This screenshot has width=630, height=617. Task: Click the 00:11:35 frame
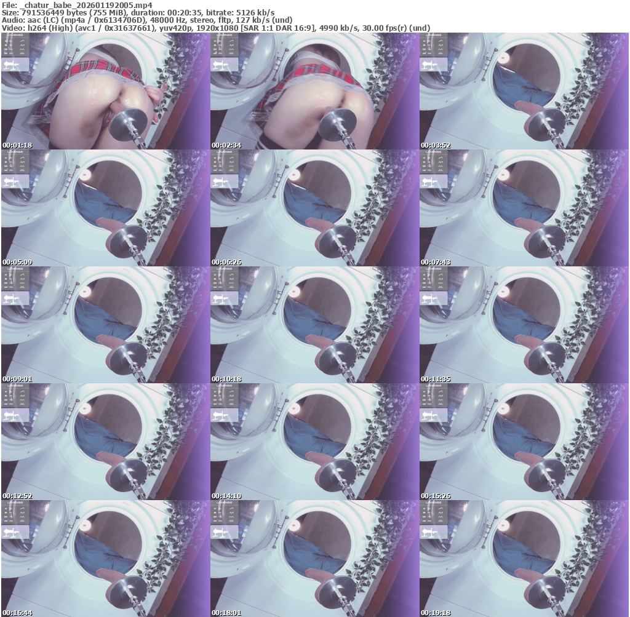(524, 325)
